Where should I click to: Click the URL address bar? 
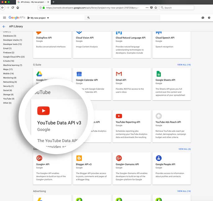coord(93,8)
